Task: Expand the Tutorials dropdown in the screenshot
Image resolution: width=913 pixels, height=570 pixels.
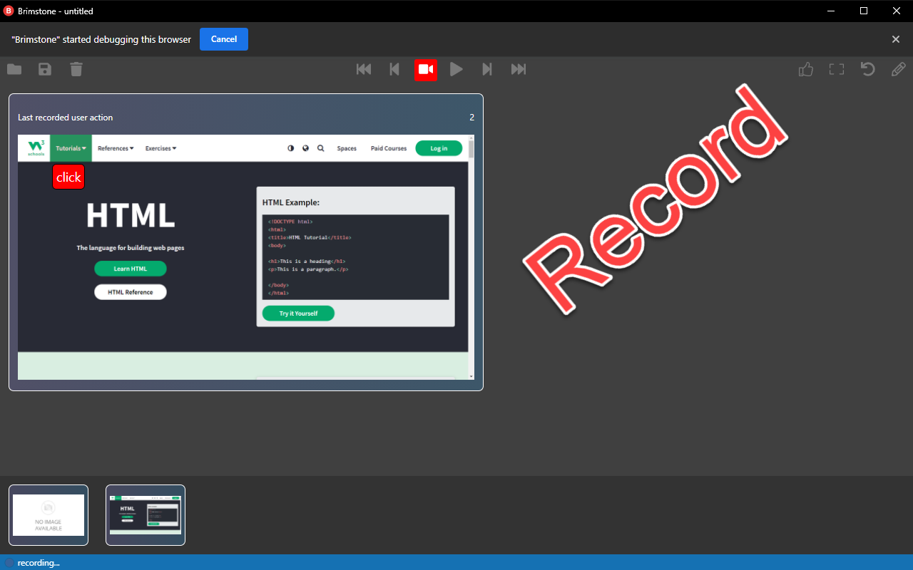Action: pos(71,148)
